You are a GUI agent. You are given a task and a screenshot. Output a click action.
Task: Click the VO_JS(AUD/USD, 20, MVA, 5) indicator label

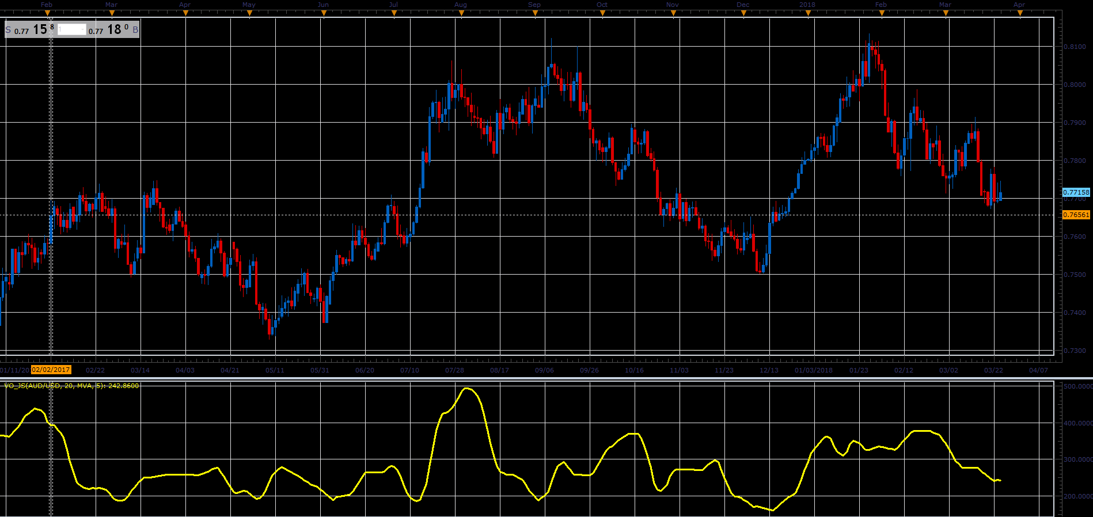coord(71,386)
